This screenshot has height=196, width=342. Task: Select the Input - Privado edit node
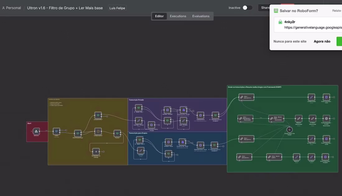pyautogui.click(x=183, y=120)
